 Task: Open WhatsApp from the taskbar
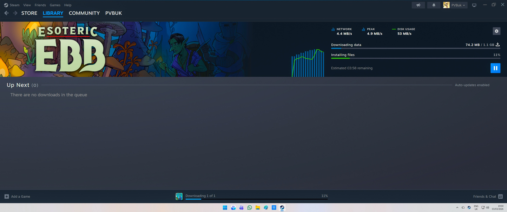[x=249, y=208]
